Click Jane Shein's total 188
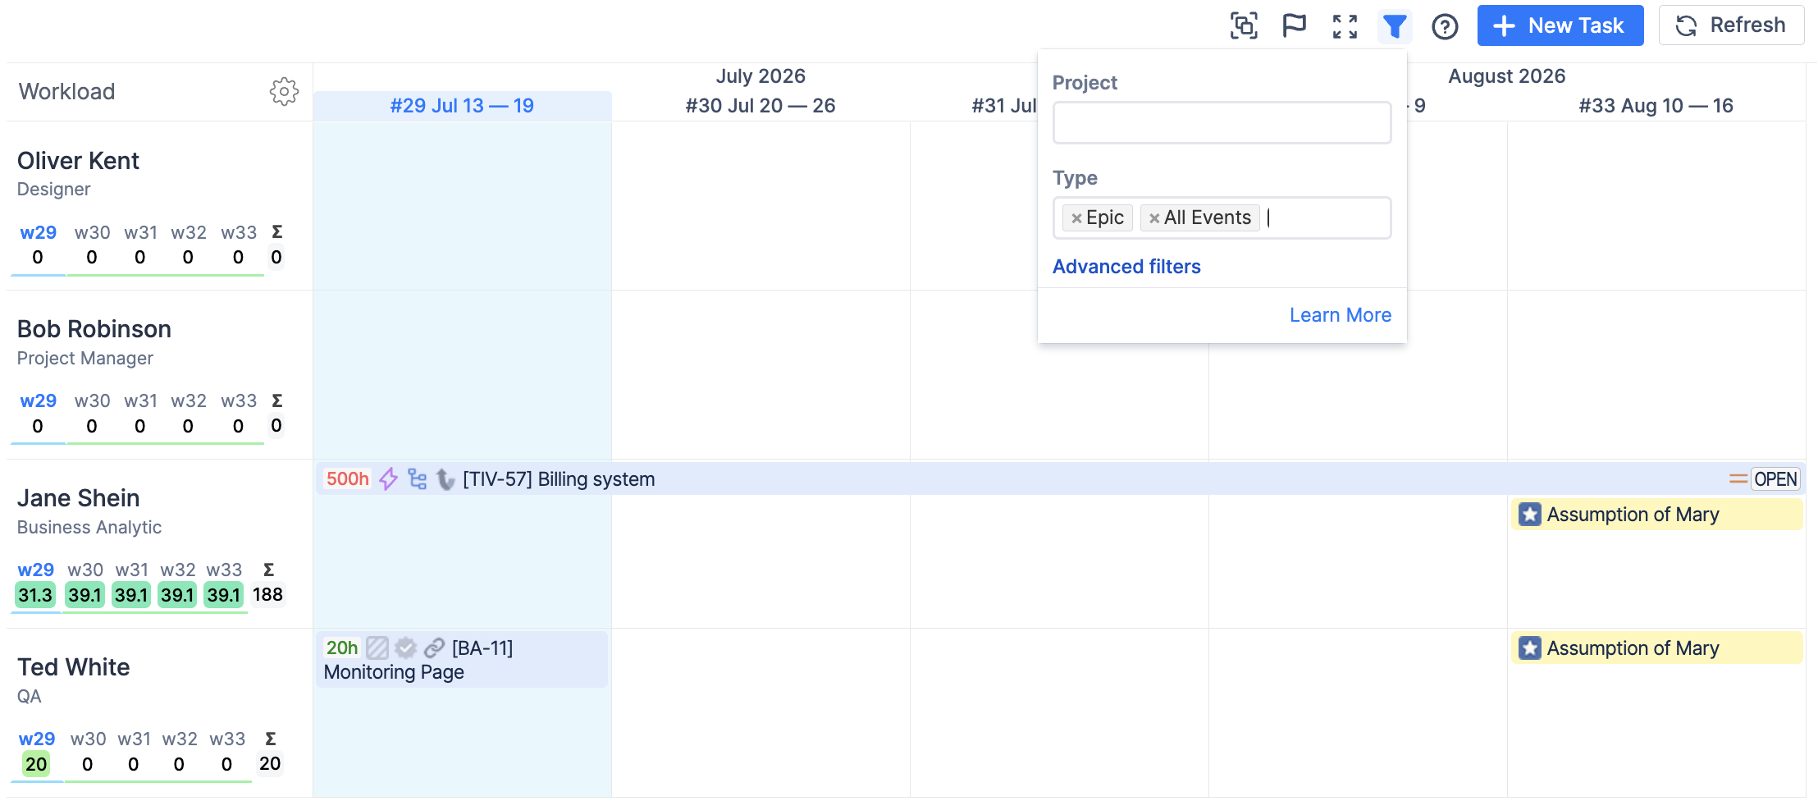The image size is (1818, 801). tap(267, 594)
